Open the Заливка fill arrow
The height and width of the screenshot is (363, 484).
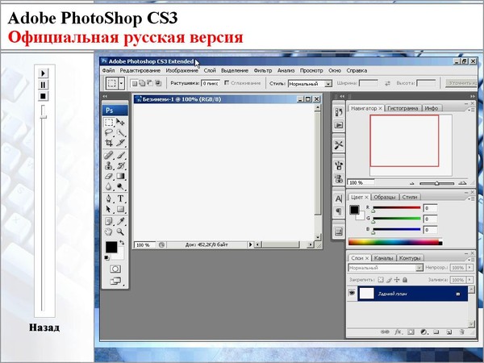(x=469, y=280)
